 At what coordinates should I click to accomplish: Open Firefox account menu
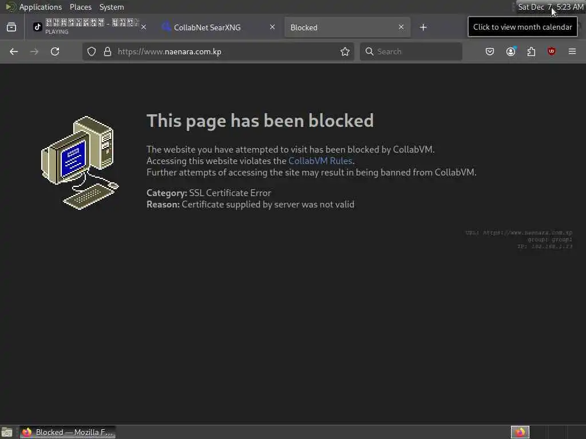coord(511,51)
